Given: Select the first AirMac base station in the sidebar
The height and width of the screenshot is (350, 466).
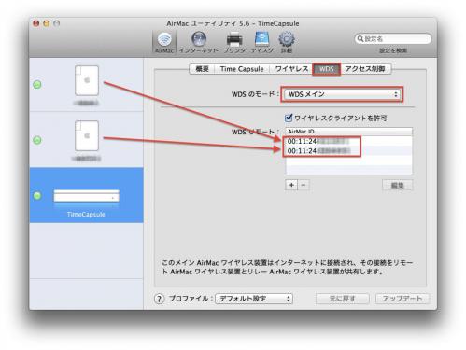Looking at the screenshot, I should tap(87, 84).
